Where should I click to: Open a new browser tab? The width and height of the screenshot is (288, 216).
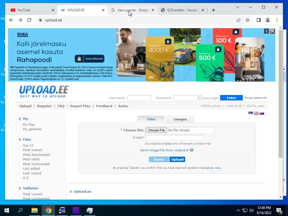213,10
